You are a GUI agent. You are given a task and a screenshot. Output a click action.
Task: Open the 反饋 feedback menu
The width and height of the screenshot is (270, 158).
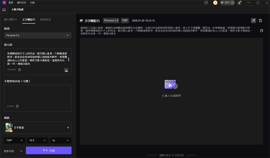(32, 3)
